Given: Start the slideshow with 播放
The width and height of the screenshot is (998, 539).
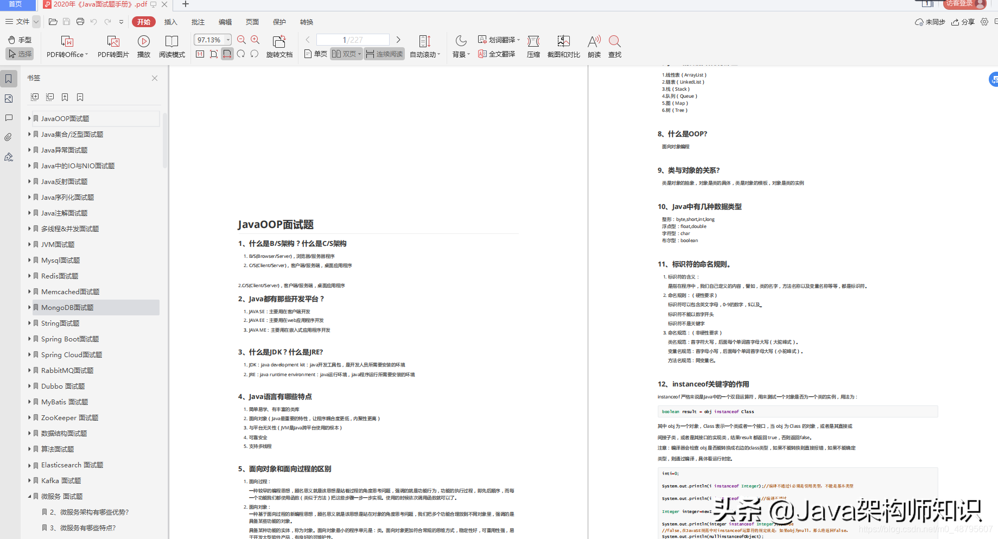Looking at the screenshot, I should pos(144,47).
